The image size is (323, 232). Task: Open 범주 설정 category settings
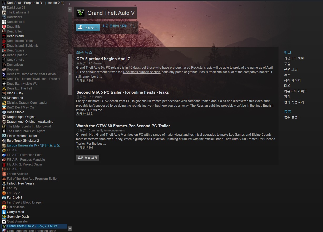pyautogui.click(x=292, y=117)
